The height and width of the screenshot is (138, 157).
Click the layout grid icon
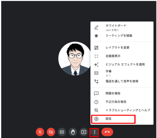coord(96,48)
